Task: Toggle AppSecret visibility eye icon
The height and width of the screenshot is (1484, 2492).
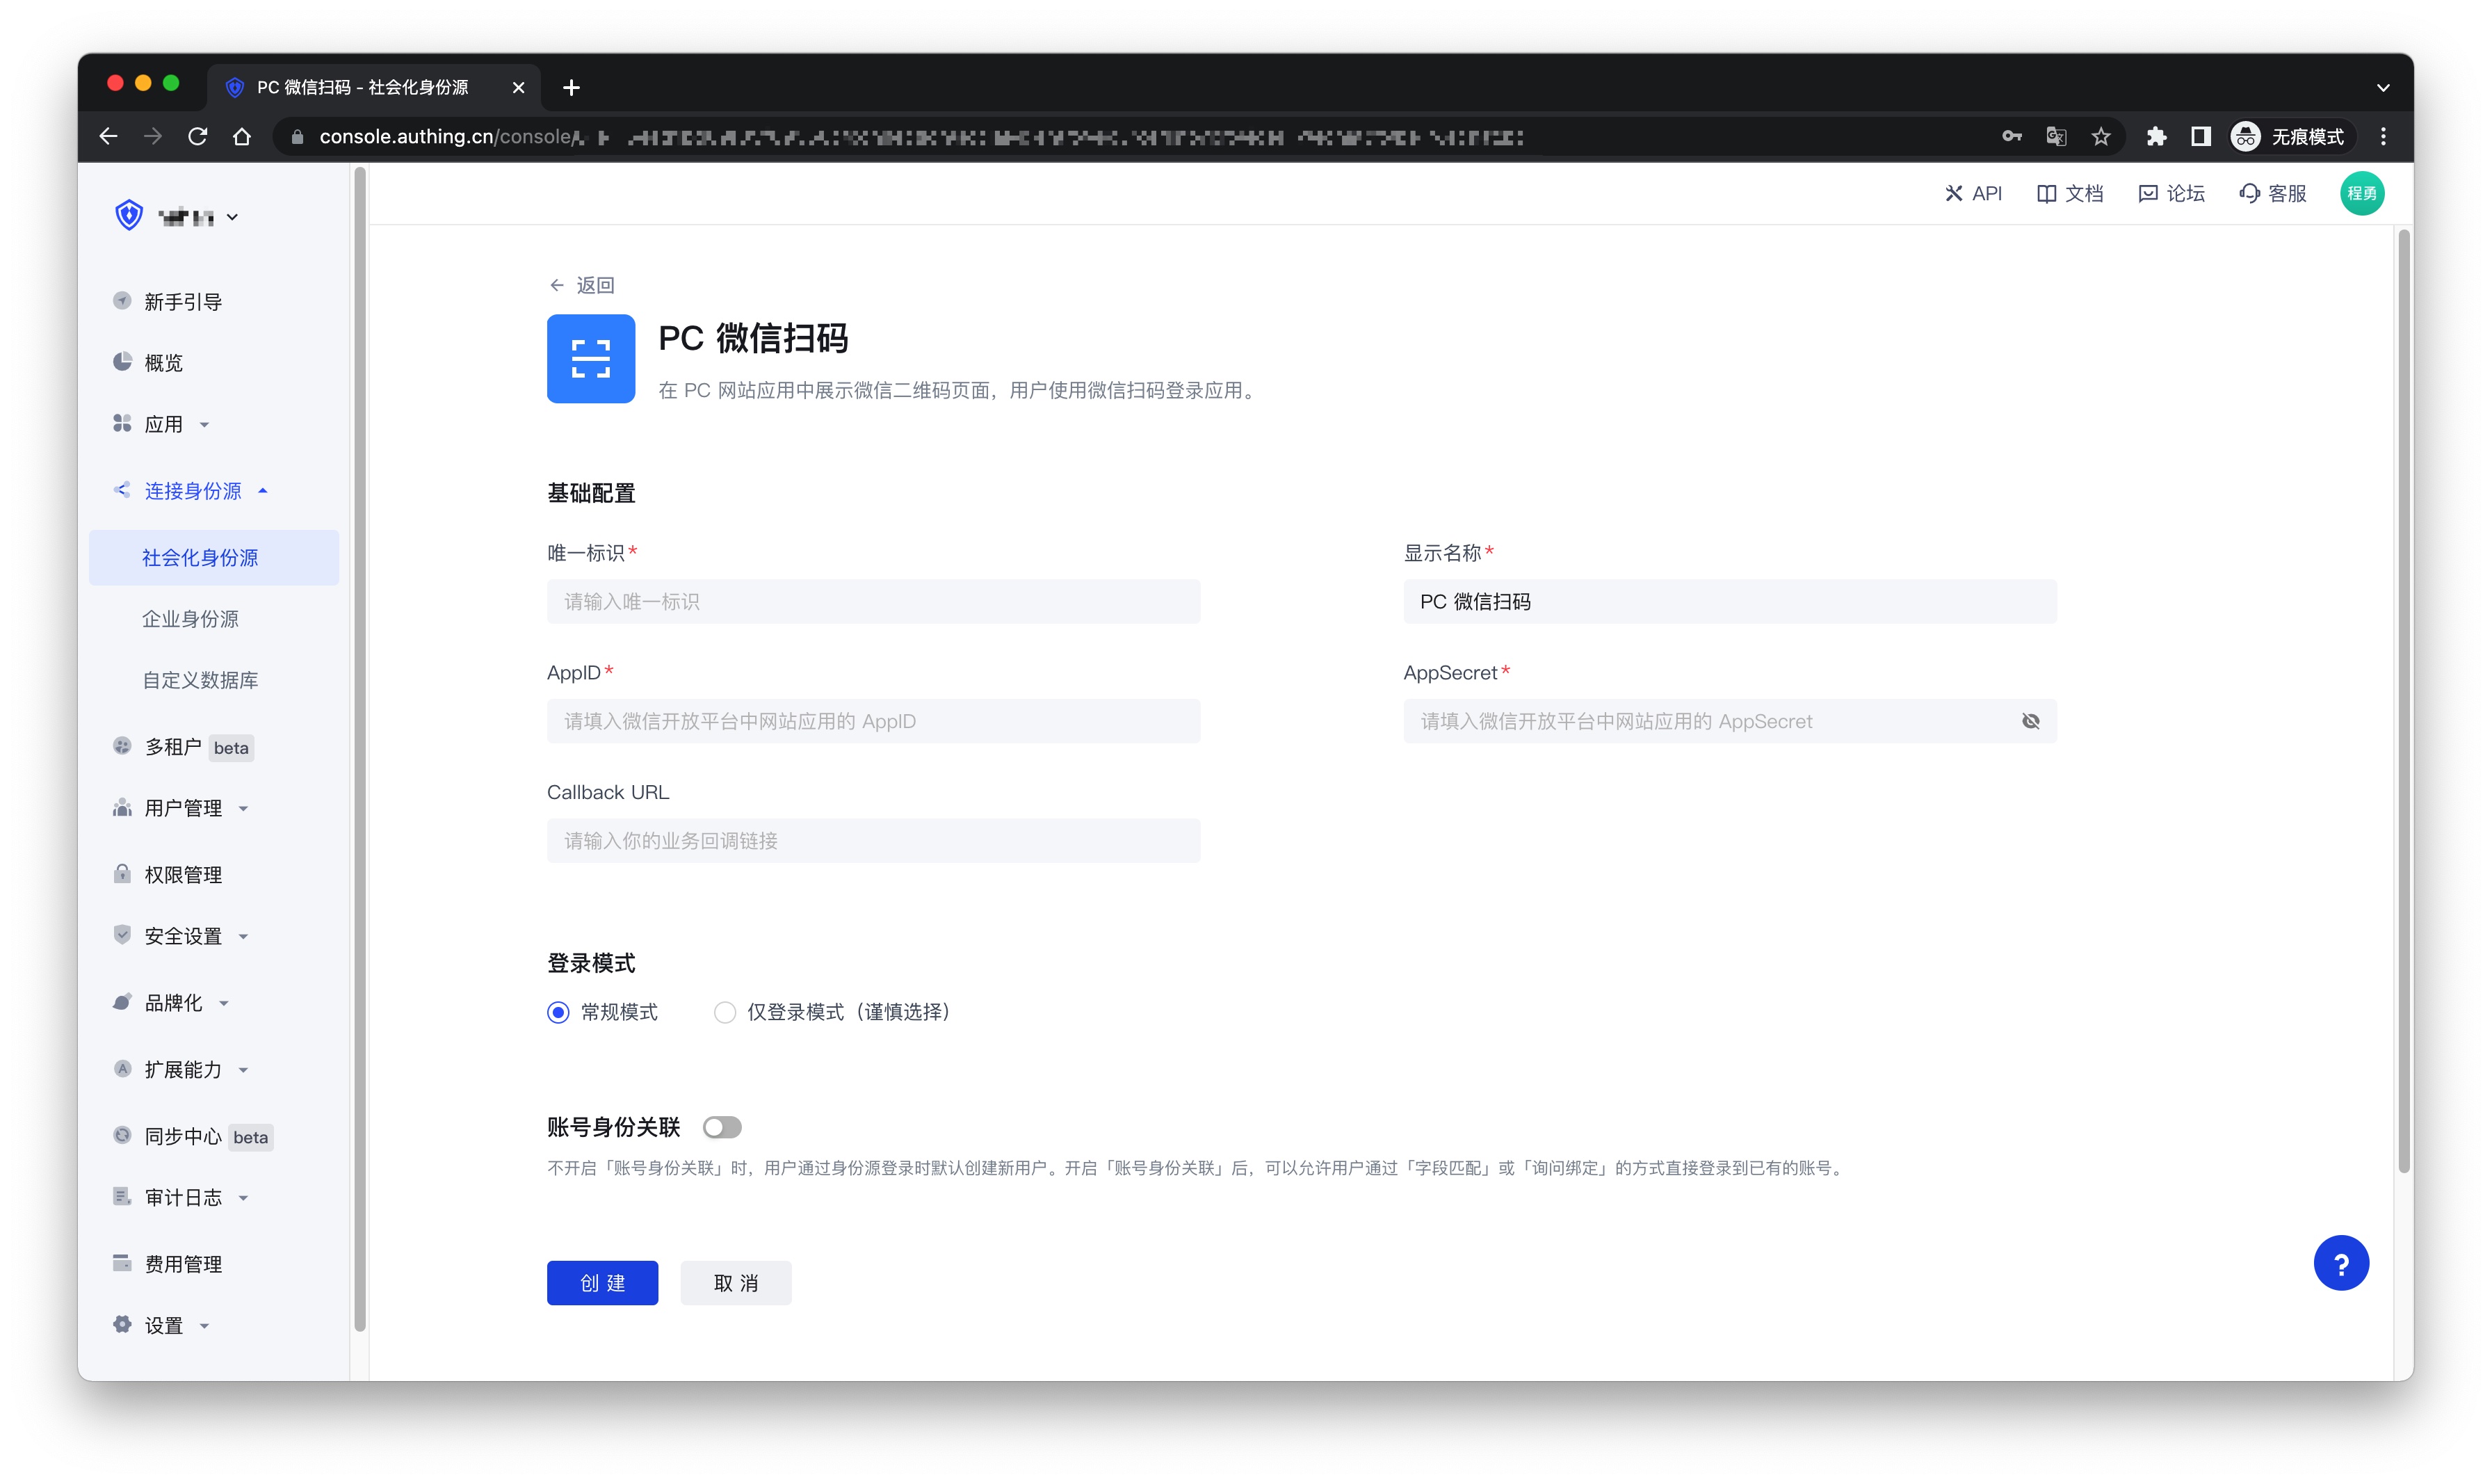Action: pos(2030,721)
